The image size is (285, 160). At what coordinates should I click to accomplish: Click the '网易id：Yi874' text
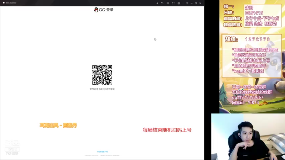tap(245, 103)
